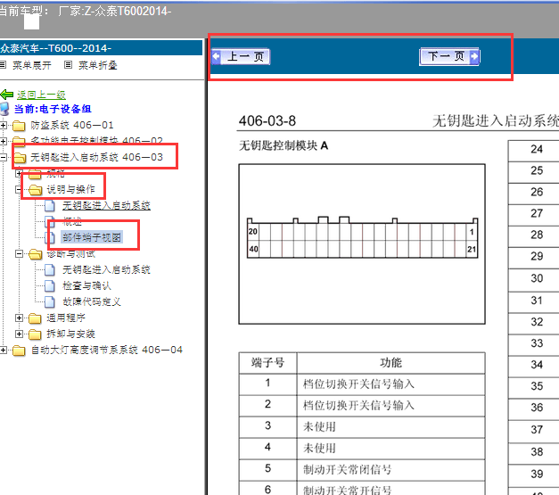Click the folder icon of 自动大灯高度调节系系统 406—04
Image resolution: width=559 pixels, height=495 pixels.
pos(19,351)
